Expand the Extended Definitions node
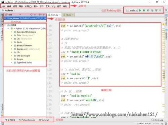This screenshot has width=168, height=125. tap(11, 32)
